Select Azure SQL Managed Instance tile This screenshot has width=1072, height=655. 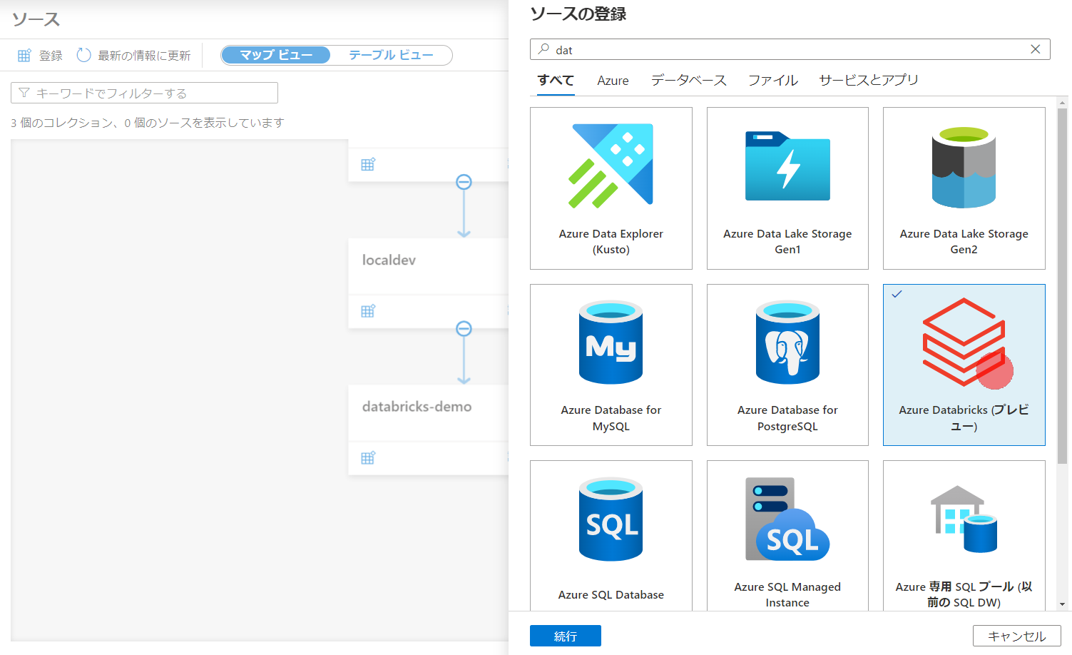tap(787, 535)
